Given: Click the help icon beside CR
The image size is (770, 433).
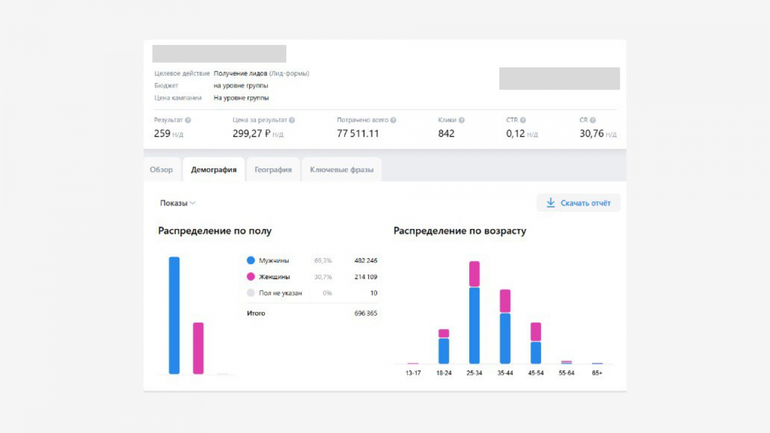Looking at the screenshot, I should (x=593, y=120).
